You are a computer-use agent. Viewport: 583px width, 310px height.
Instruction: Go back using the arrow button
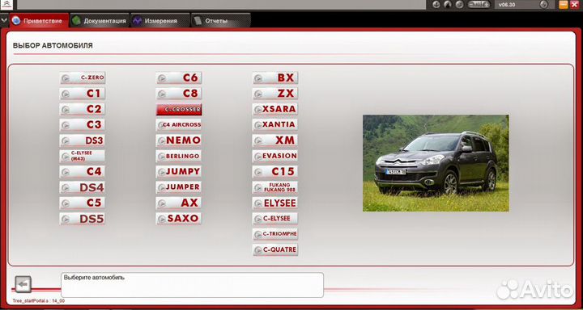(x=23, y=284)
